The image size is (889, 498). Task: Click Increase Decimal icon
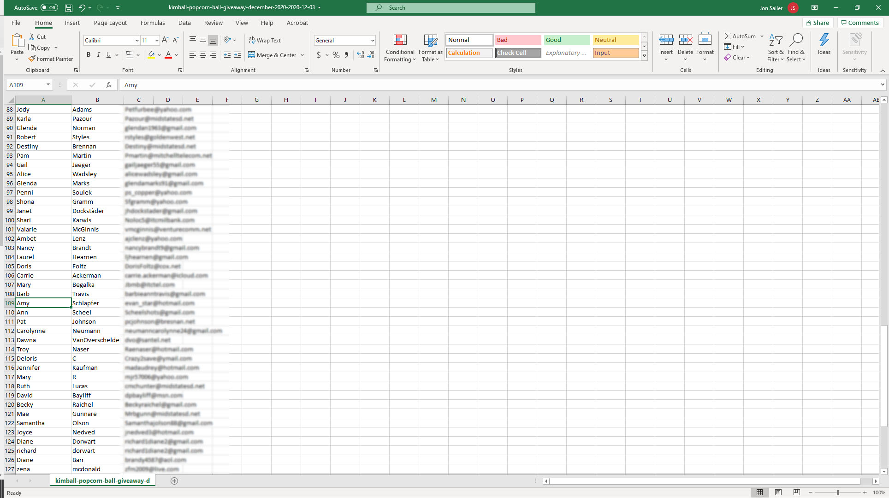(361, 55)
